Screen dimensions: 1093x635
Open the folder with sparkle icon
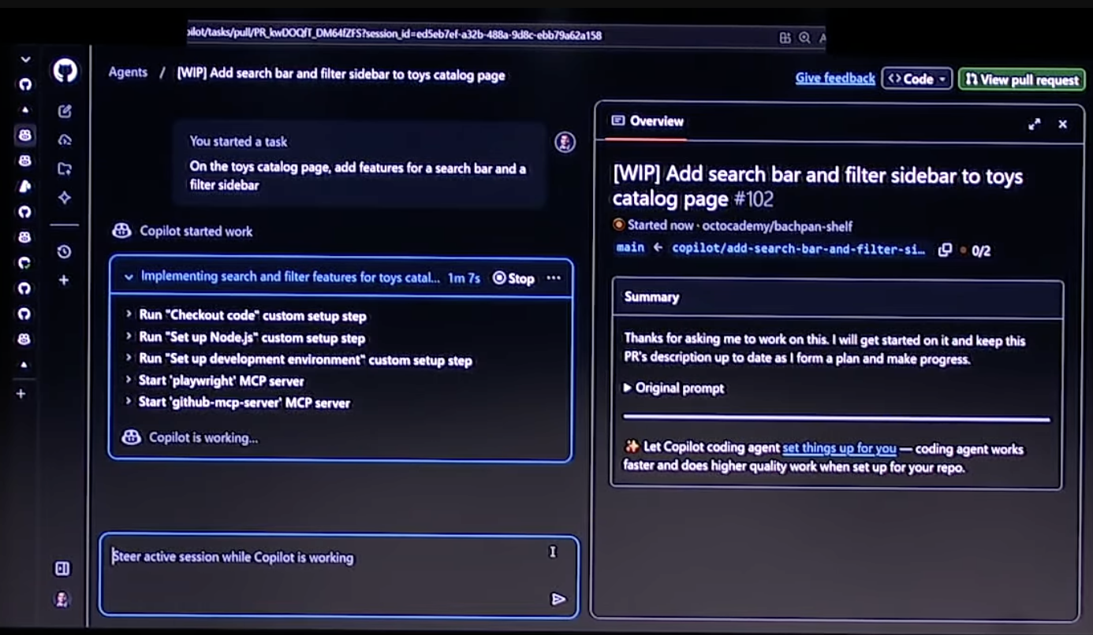pyautogui.click(x=65, y=169)
